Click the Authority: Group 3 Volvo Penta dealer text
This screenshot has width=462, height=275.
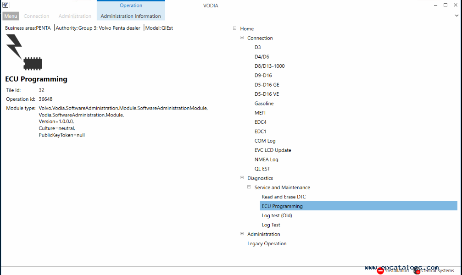pos(98,28)
